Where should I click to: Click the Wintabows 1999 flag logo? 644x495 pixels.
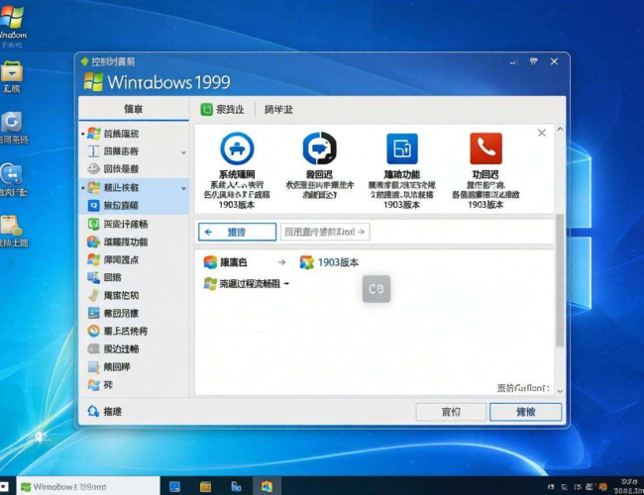pos(93,81)
